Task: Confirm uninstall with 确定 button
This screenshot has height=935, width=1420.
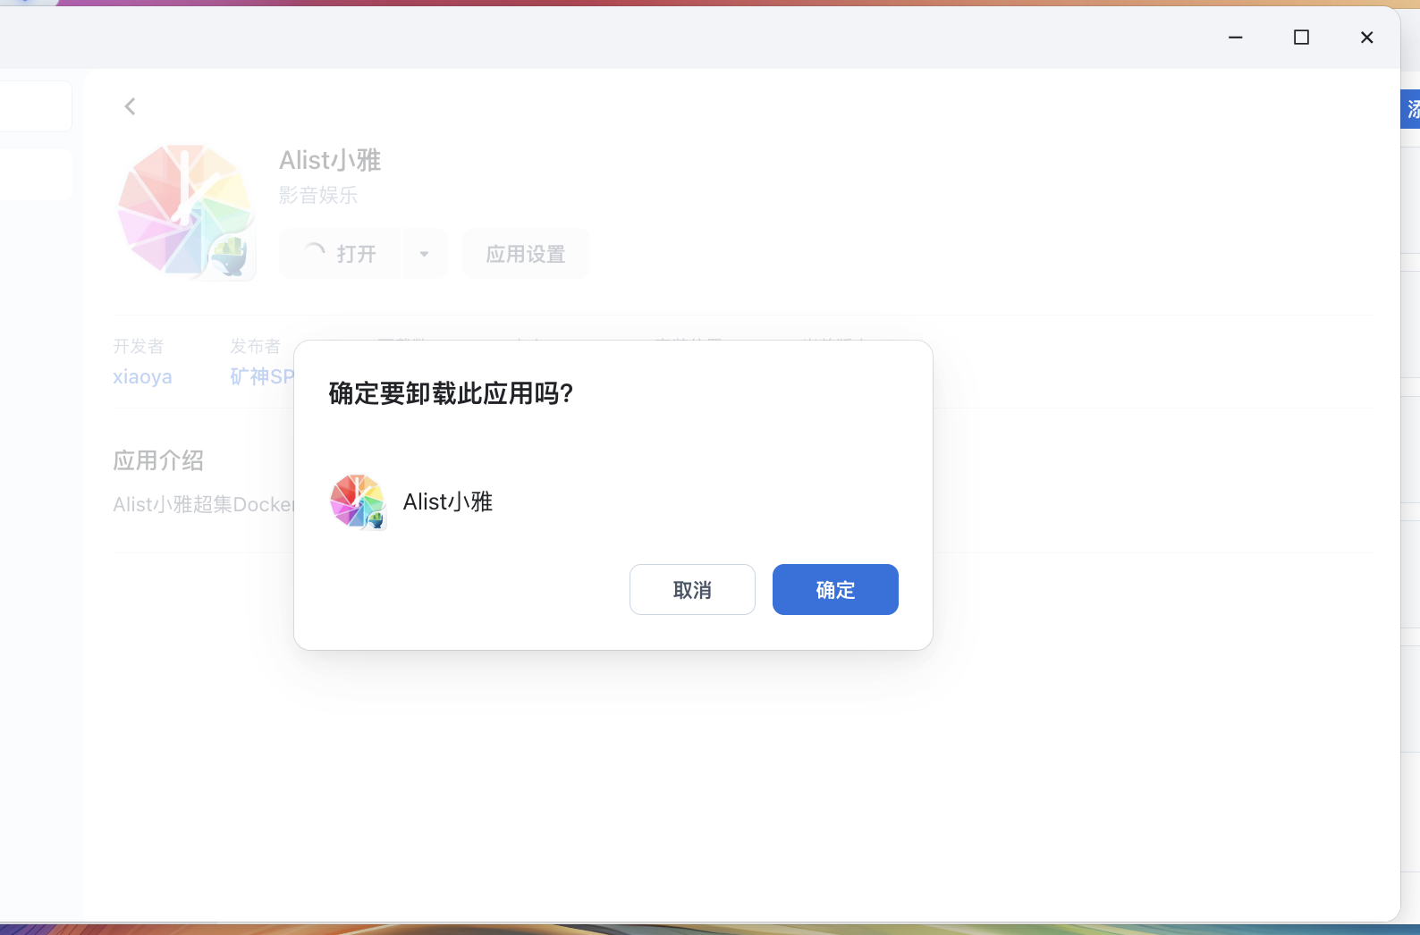Action: point(835,590)
